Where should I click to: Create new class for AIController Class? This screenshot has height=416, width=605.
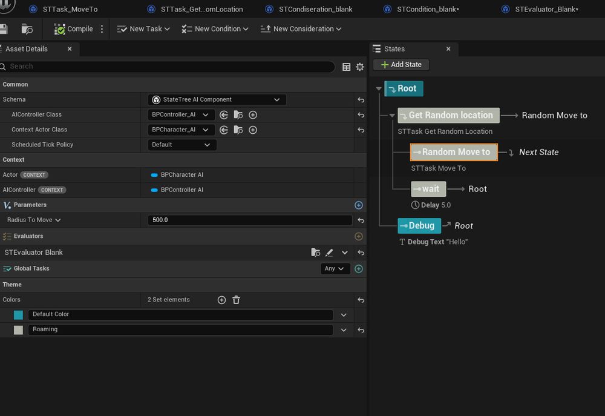pos(253,114)
